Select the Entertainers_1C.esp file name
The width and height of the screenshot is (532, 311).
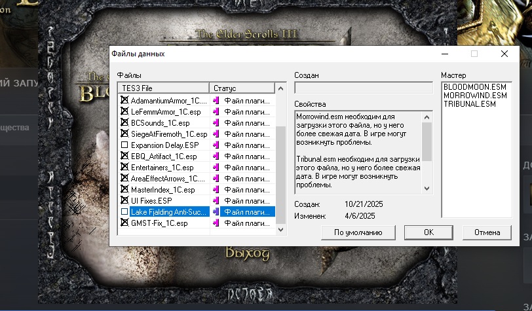point(162,168)
